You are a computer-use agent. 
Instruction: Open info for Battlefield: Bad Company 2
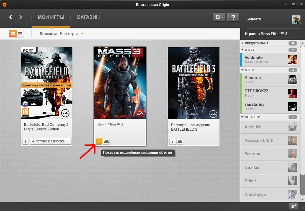click(x=26, y=141)
